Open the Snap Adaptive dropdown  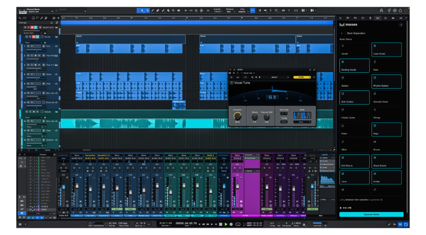243,10
